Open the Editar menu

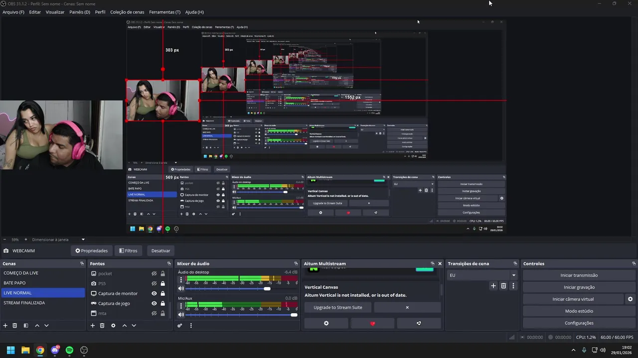[35, 12]
